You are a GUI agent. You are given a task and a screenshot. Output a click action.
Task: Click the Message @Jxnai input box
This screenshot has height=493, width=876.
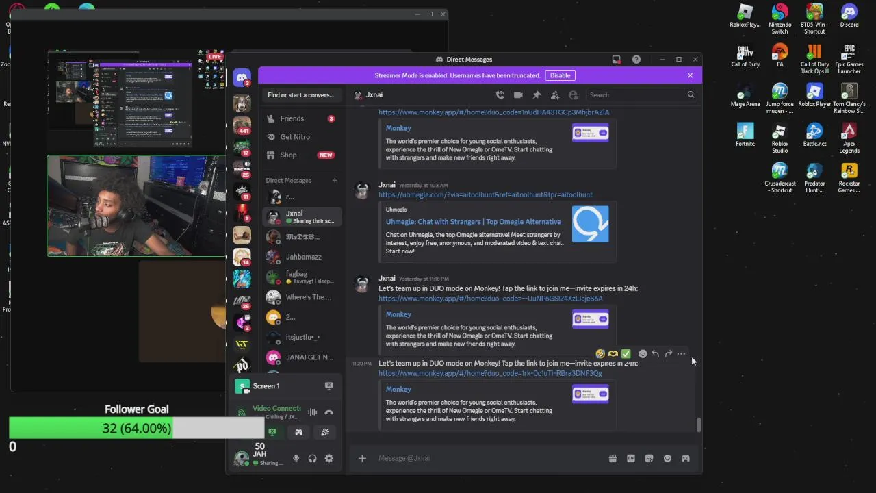489,458
